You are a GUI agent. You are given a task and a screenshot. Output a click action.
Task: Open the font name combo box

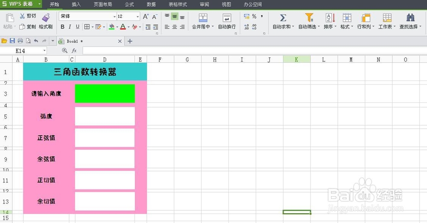pos(88,16)
